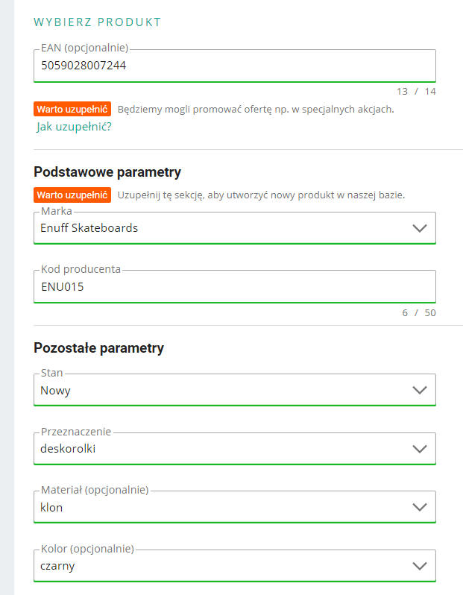
Task: Click the chevron arrow in Przeznaczenie field
Action: 420,449
